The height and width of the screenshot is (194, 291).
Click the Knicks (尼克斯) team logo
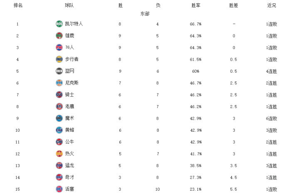pos(59,83)
